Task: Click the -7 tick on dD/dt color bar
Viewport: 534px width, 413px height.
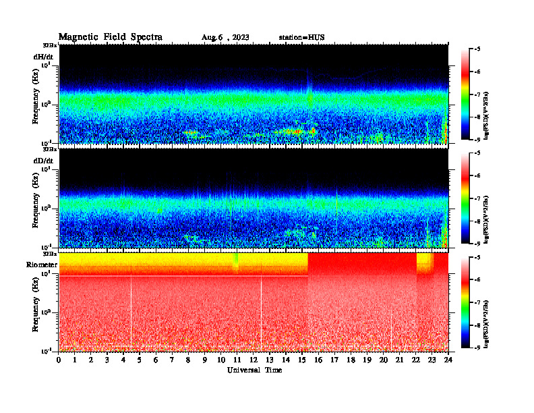Action: click(477, 198)
